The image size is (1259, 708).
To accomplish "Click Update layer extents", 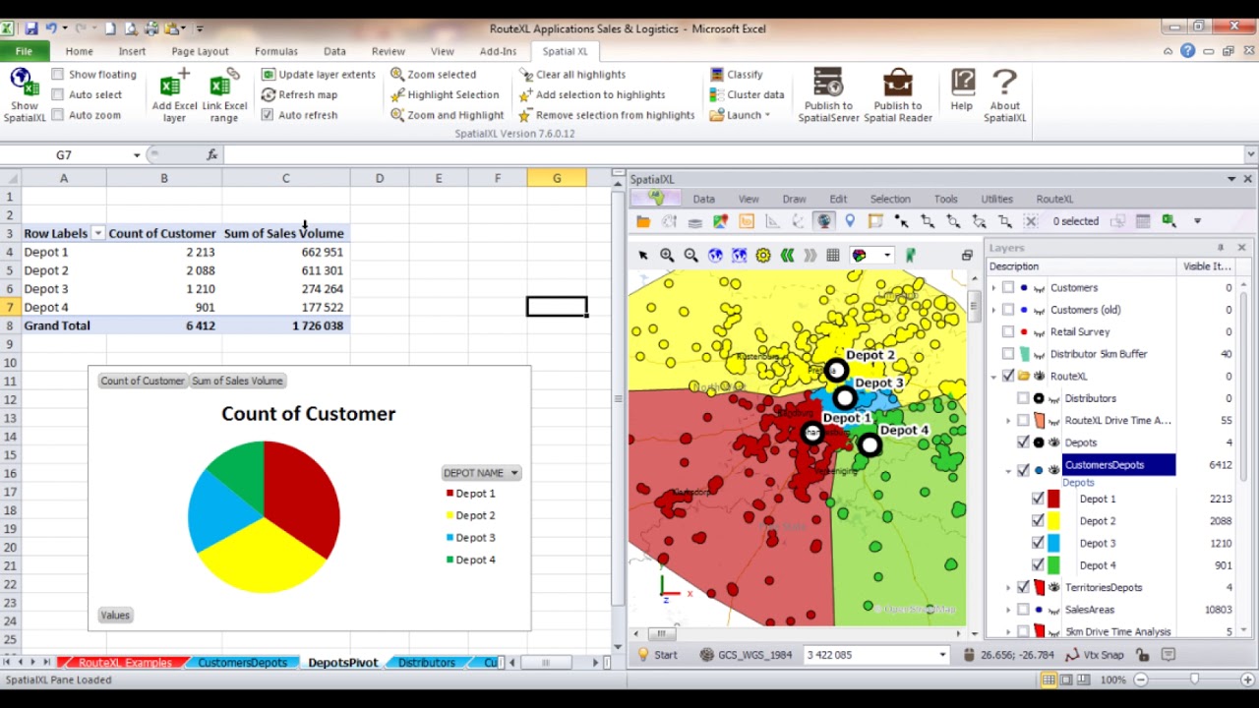I will (x=318, y=74).
